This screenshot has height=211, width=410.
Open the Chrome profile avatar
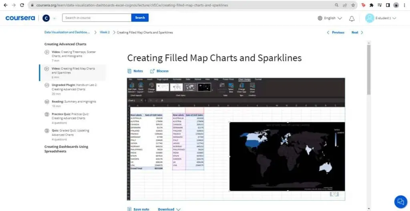(396, 5)
